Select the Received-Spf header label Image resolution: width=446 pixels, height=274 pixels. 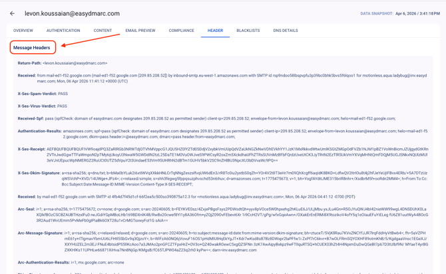pyautogui.click(x=33, y=118)
